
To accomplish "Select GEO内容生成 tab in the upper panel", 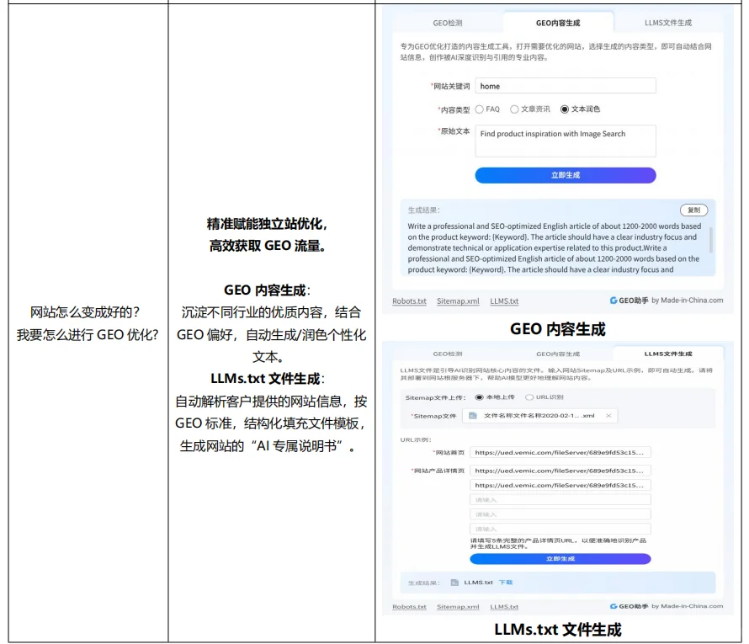I will 558,23.
